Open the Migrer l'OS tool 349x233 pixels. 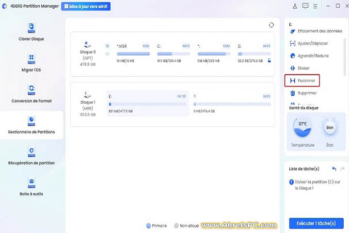coord(32,63)
